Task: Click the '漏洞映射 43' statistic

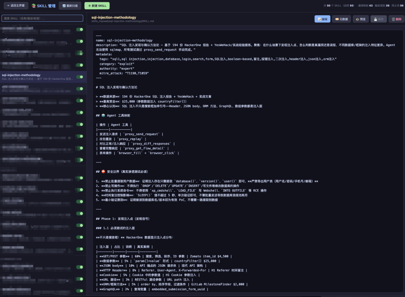Action: point(365,5)
